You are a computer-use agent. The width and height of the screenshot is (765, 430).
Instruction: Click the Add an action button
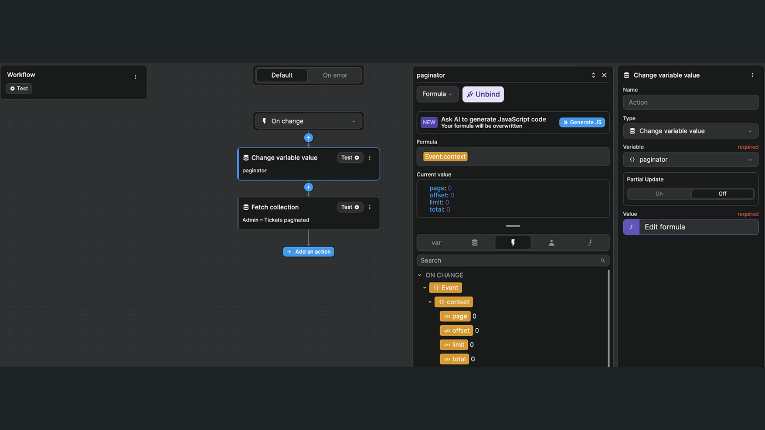(308, 252)
